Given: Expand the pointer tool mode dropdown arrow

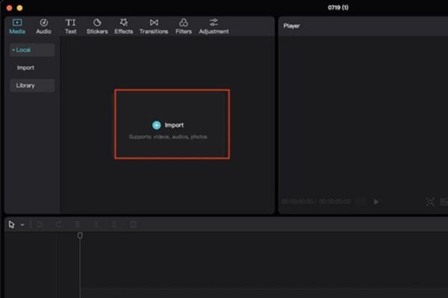Looking at the screenshot, I should (22, 224).
